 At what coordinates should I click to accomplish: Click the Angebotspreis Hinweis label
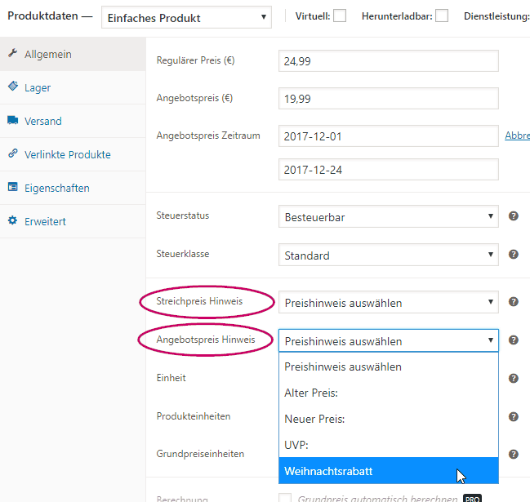click(206, 340)
